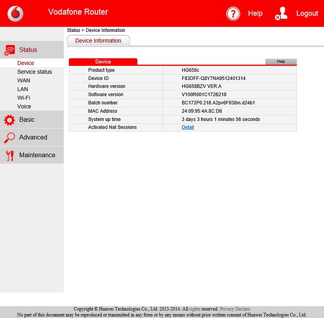324x318 pixels.
Task: Open the Advanced menu section
Action: click(x=32, y=137)
